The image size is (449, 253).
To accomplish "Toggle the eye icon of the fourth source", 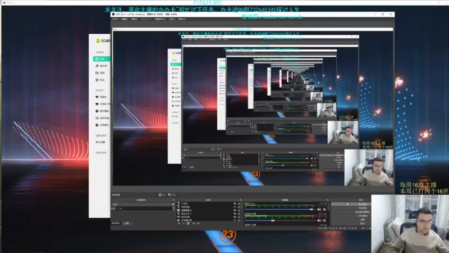I will point(235,214).
